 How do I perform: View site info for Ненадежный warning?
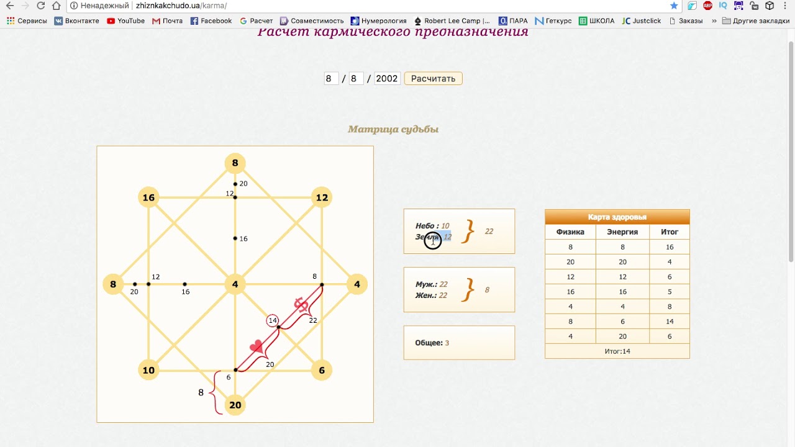99,6
